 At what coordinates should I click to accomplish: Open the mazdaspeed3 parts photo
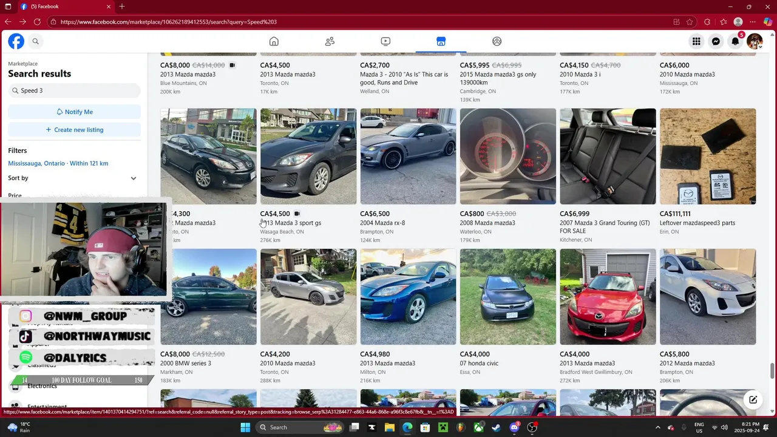708,156
